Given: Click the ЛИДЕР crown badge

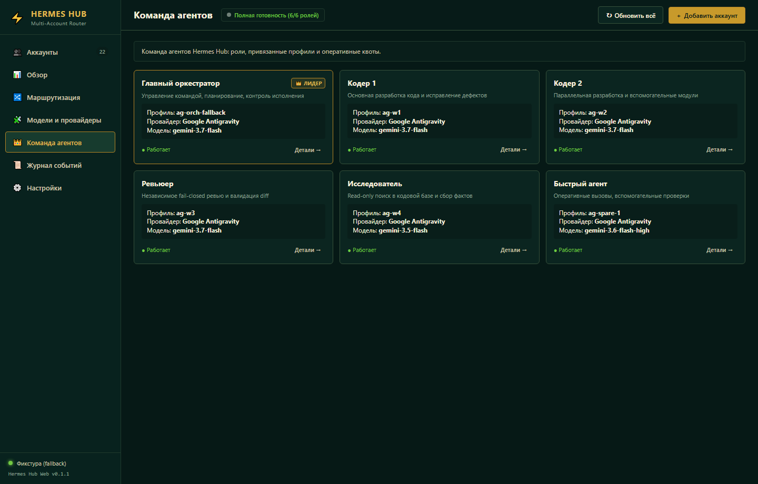Looking at the screenshot, I should coord(308,83).
